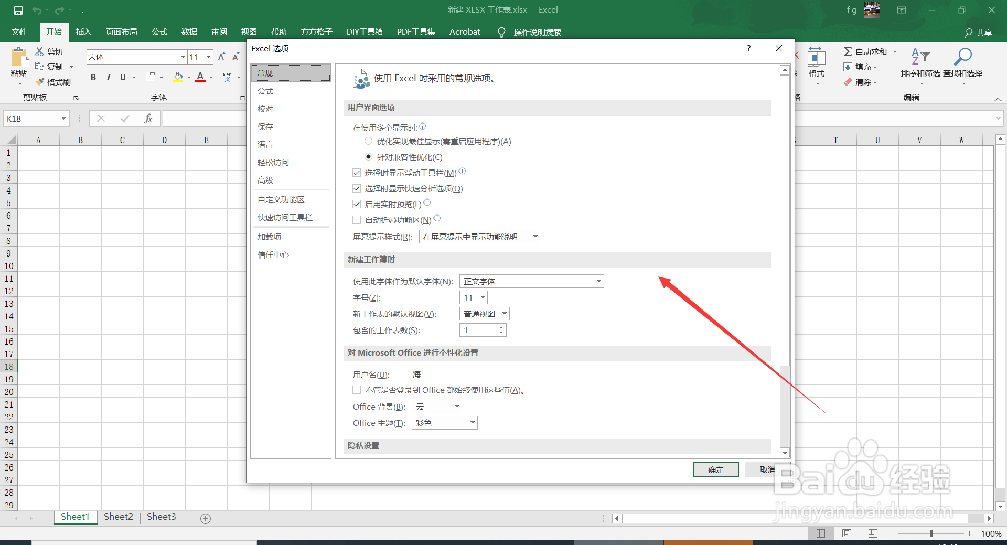Switch to Page Break Preview icon
The height and width of the screenshot is (545, 1007).
(873, 533)
